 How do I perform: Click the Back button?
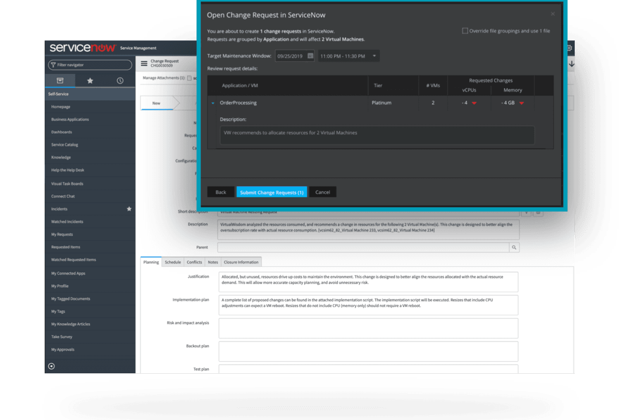[221, 192]
